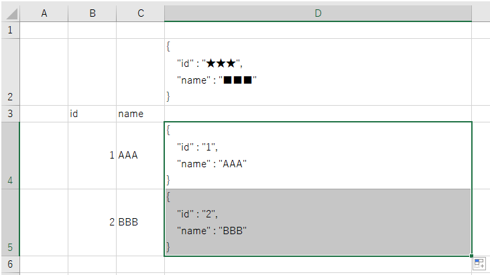Select the JSON cell with id 1

click(318, 156)
